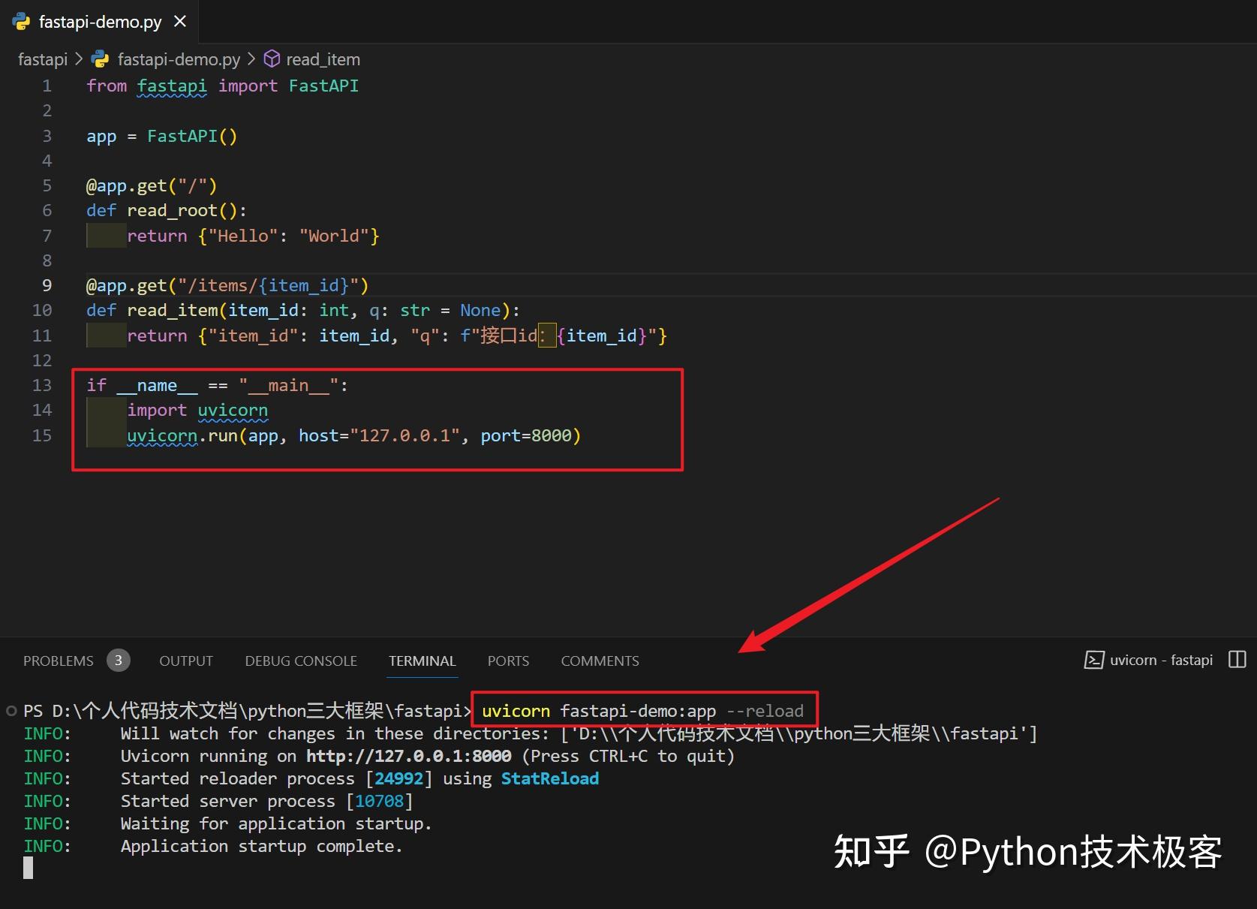This screenshot has width=1257, height=909.
Task: Click the Problems count badge showing 3
Action: [x=118, y=661]
